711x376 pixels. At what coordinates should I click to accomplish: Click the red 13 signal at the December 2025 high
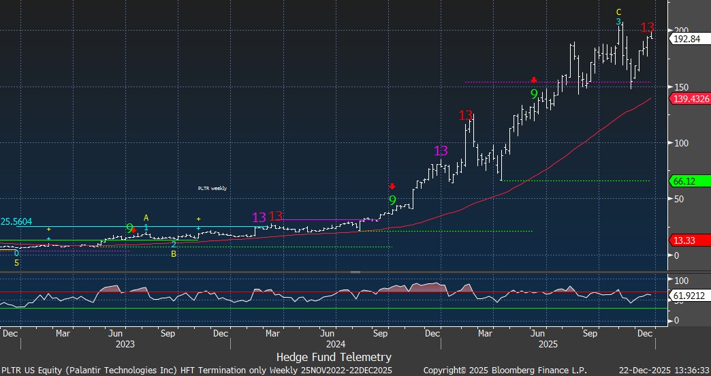click(647, 28)
